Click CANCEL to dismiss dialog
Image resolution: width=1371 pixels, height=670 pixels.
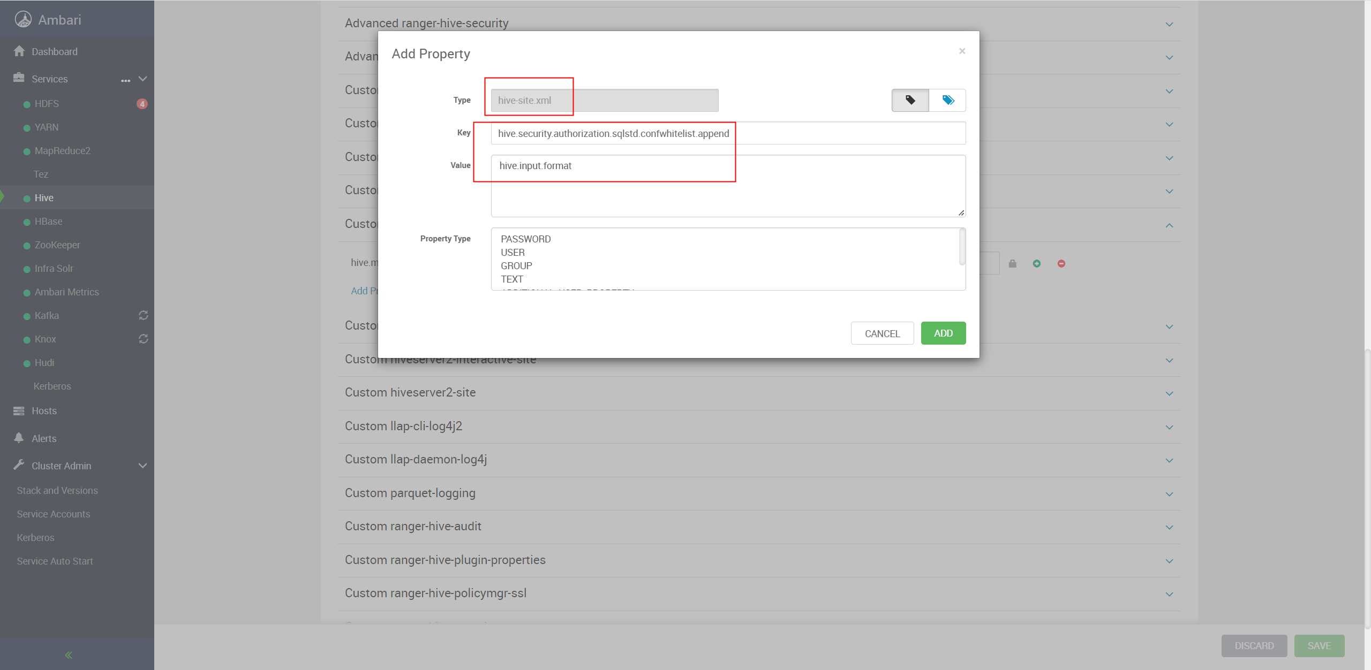[x=882, y=333]
